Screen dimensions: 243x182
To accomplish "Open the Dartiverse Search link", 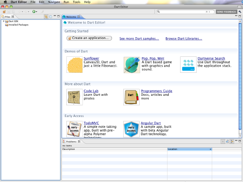I will 211,58.
